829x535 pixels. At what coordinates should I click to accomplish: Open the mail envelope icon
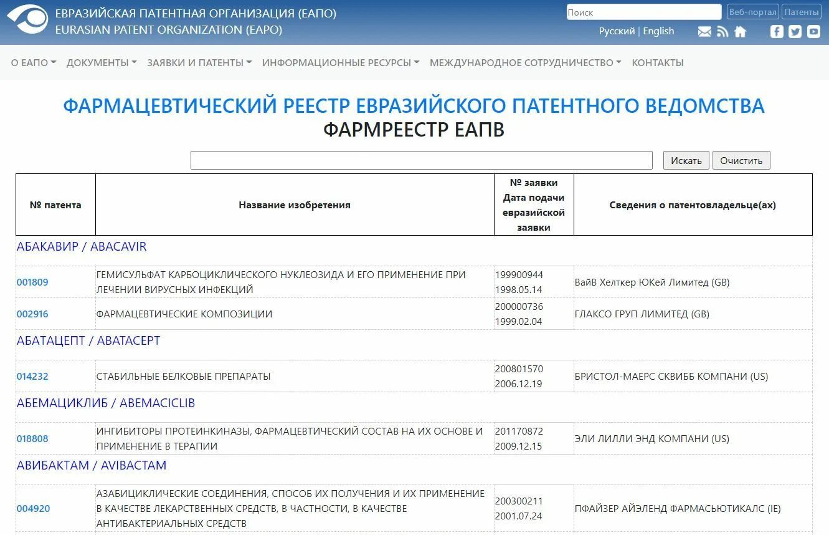click(704, 32)
